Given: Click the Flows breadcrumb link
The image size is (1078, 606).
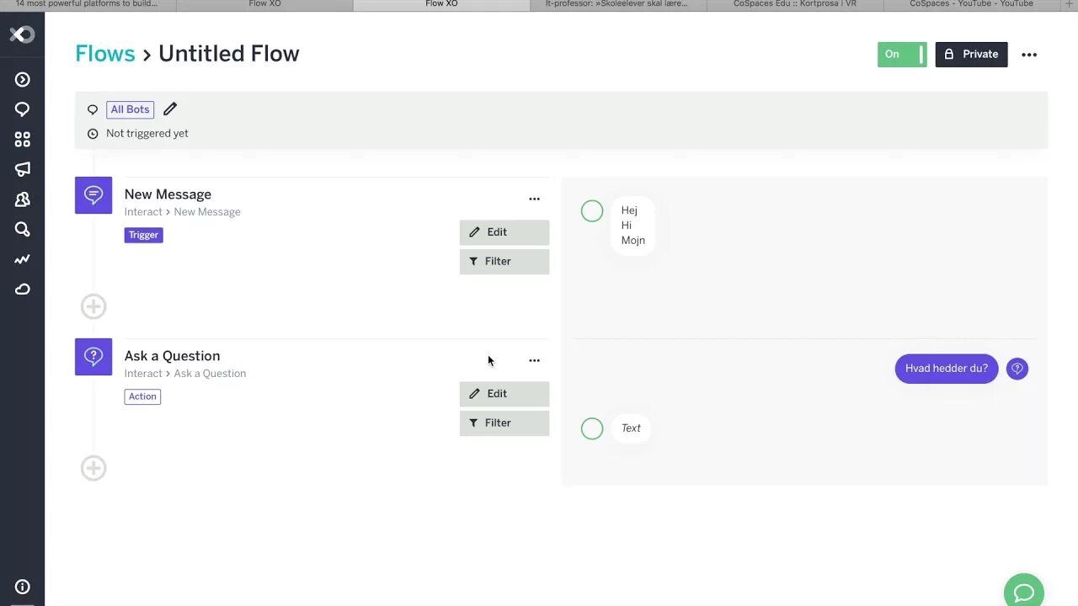Looking at the screenshot, I should (105, 54).
